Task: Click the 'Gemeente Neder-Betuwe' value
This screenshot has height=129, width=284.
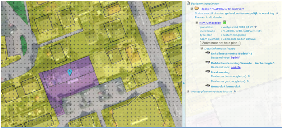Action: coord(239,39)
